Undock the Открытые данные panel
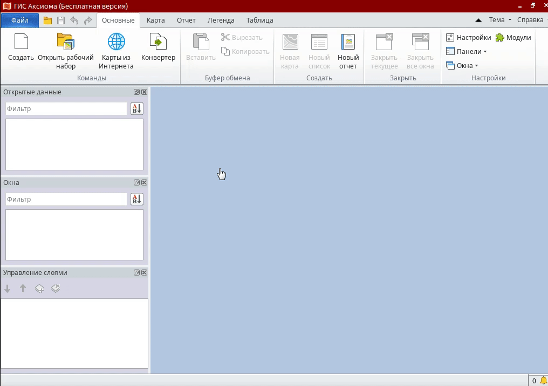This screenshot has height=386, width=548. coord(136,92)
